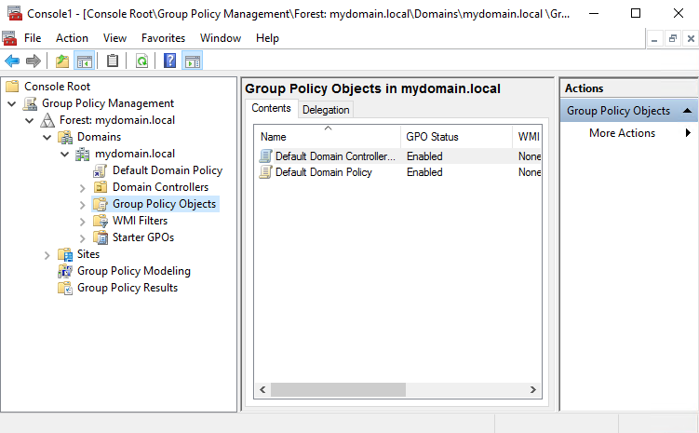Viewport: 699px width, 433px height.
Task: Open More Actions in Actions pane
Action: 622,133
